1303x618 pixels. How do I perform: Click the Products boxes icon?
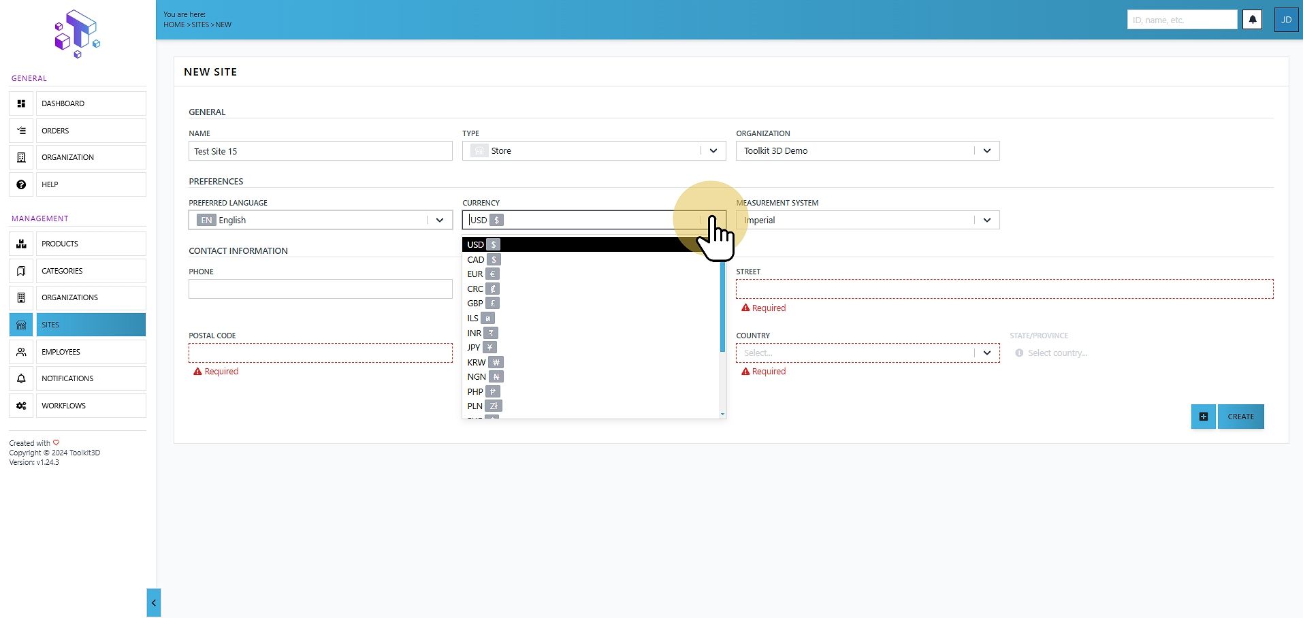[21, 244]
